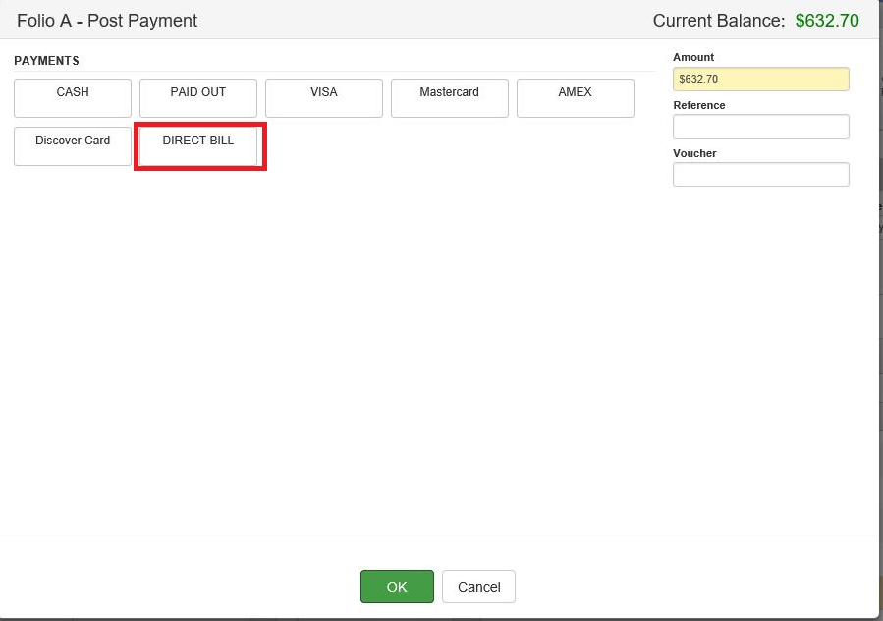This screenshot has height=621, width=883.
Task: Click the Amount label above the payment value
Action: tap(692, 57)
